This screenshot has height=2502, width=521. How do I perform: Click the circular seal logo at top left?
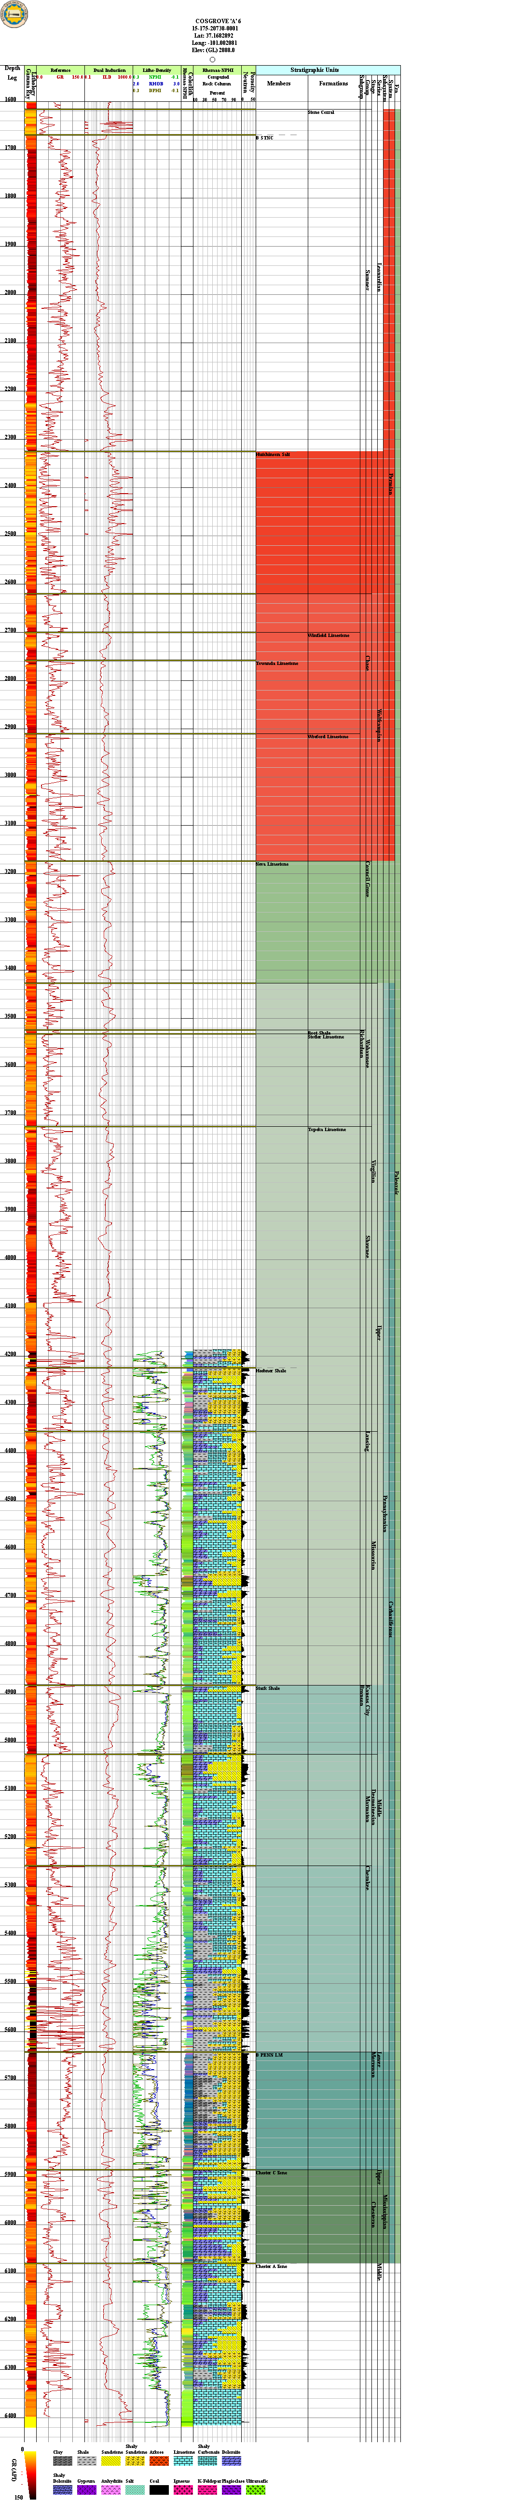pos(14,14)
